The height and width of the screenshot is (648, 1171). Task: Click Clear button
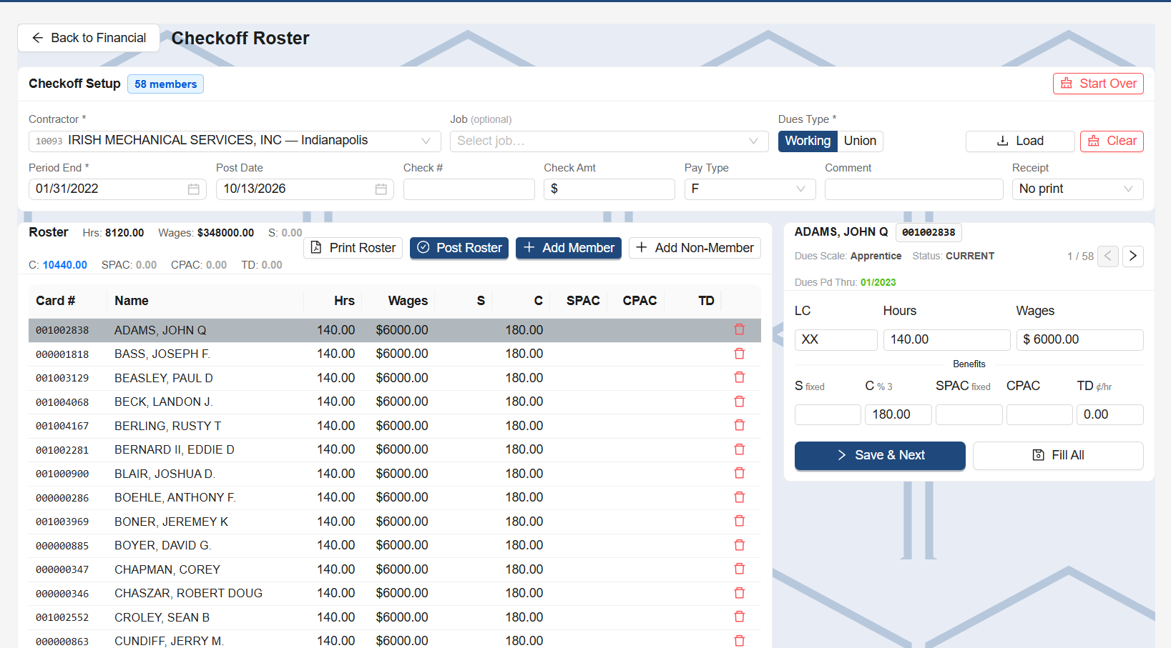(x=1112, y=141)
